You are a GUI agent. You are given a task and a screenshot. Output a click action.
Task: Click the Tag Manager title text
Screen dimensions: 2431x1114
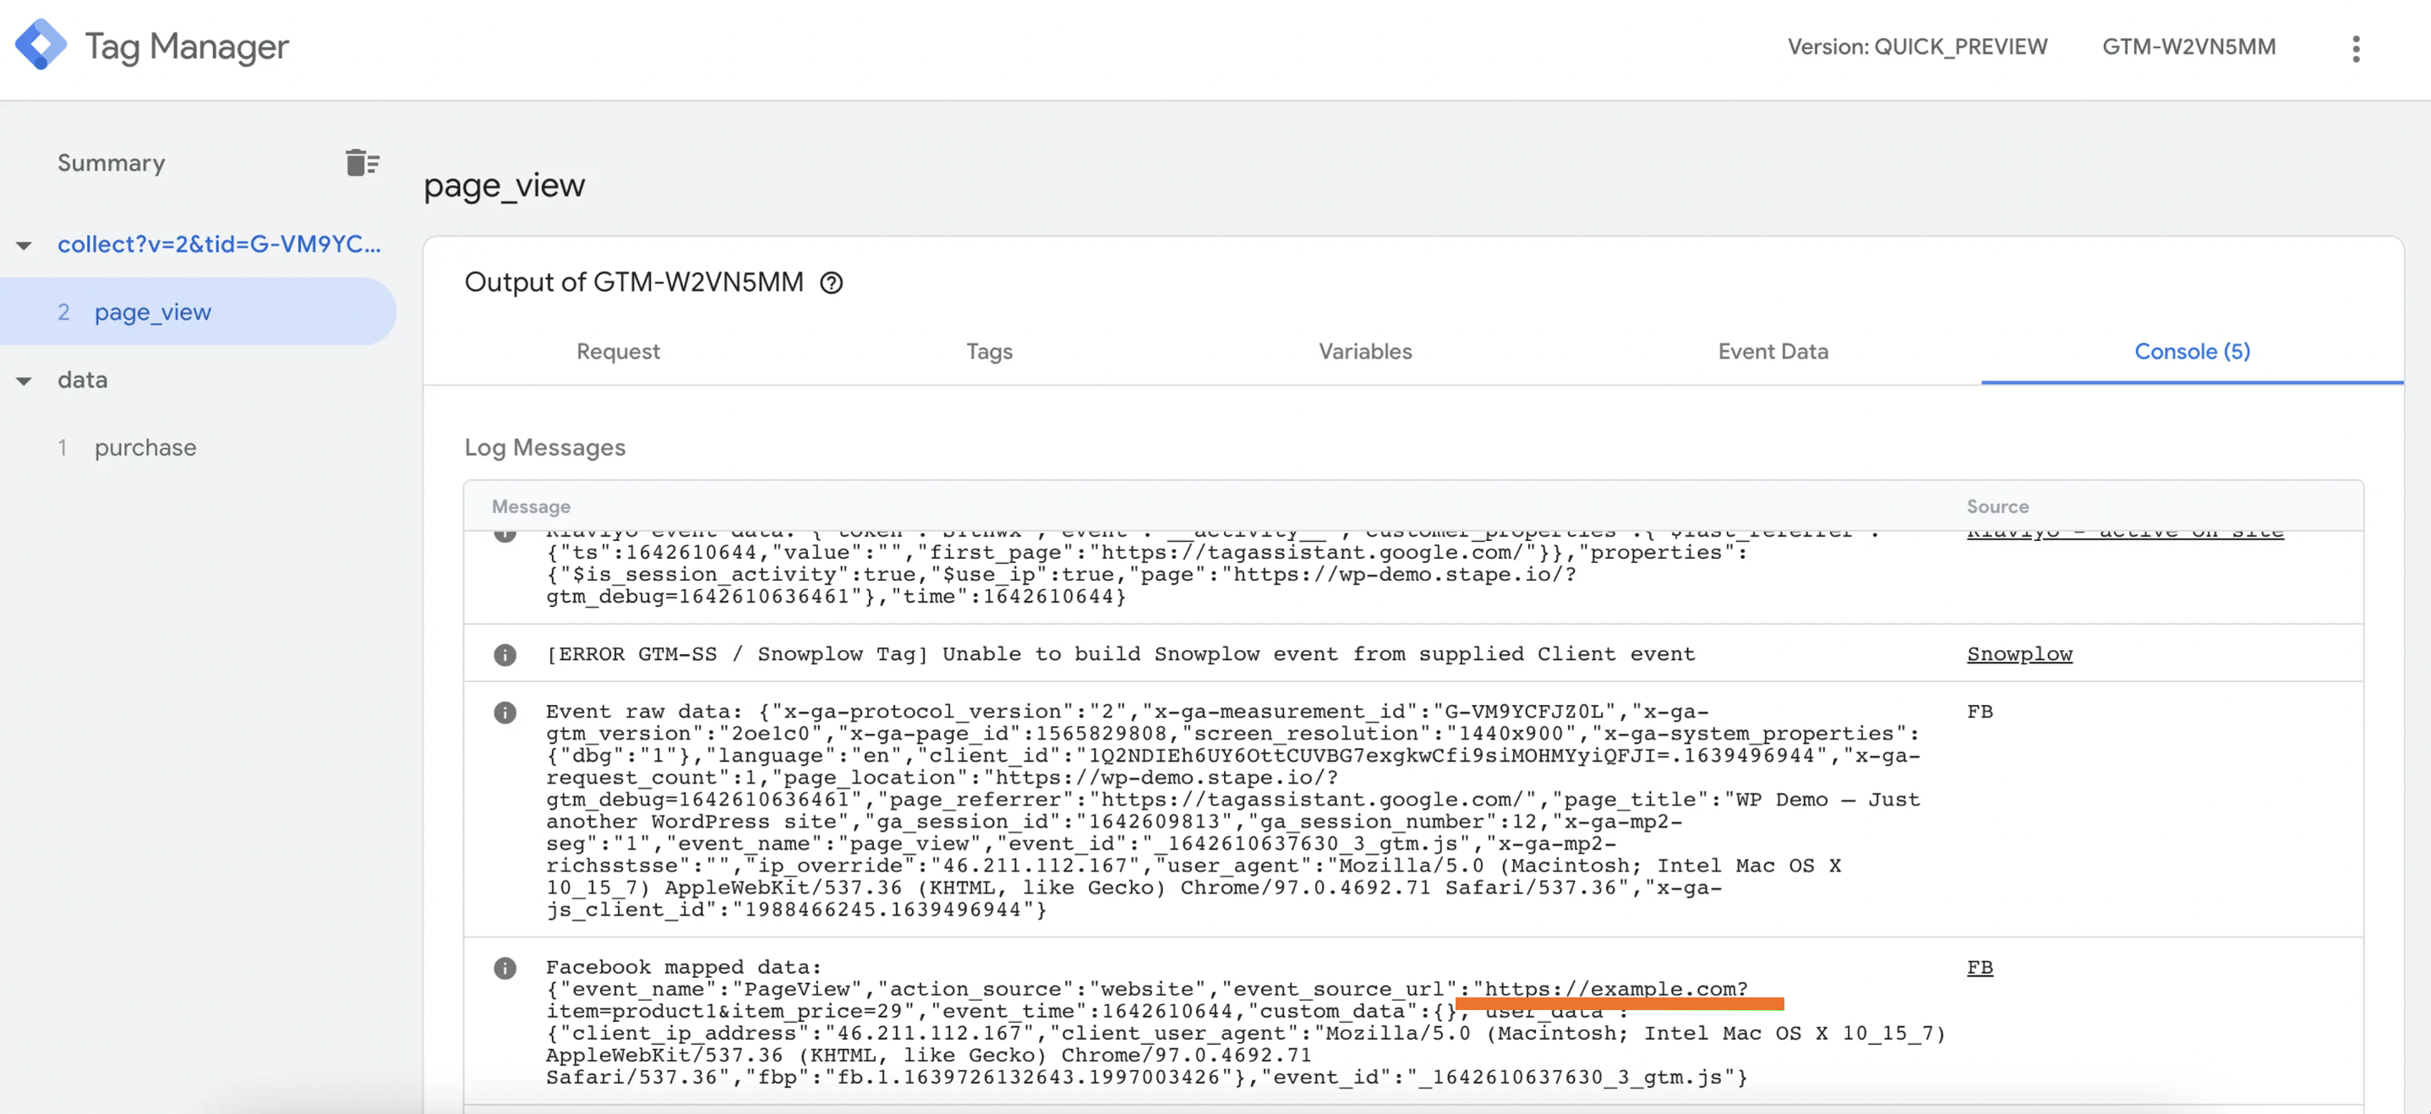187,46
